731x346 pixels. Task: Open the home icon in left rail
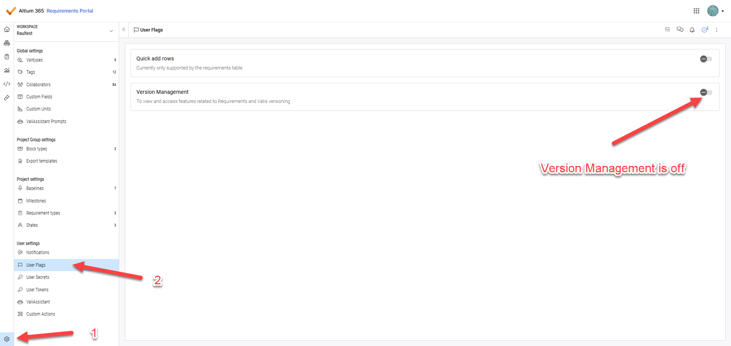[x=7, y=29]
